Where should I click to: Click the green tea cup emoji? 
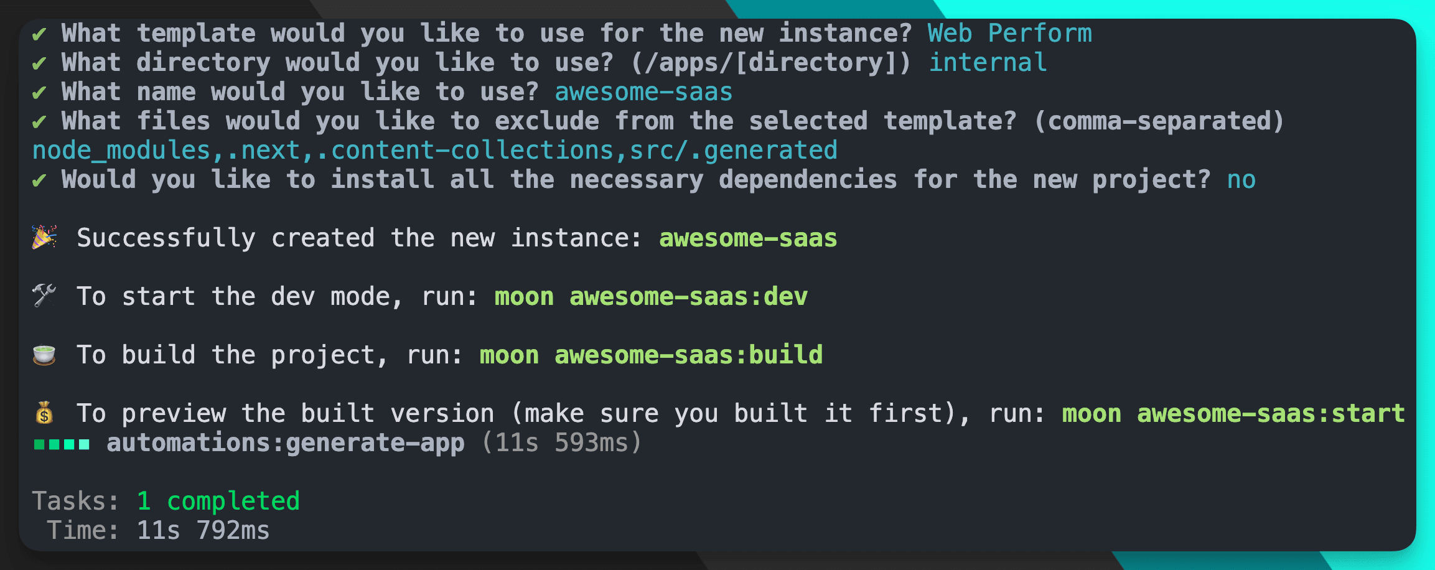[44, 355]
